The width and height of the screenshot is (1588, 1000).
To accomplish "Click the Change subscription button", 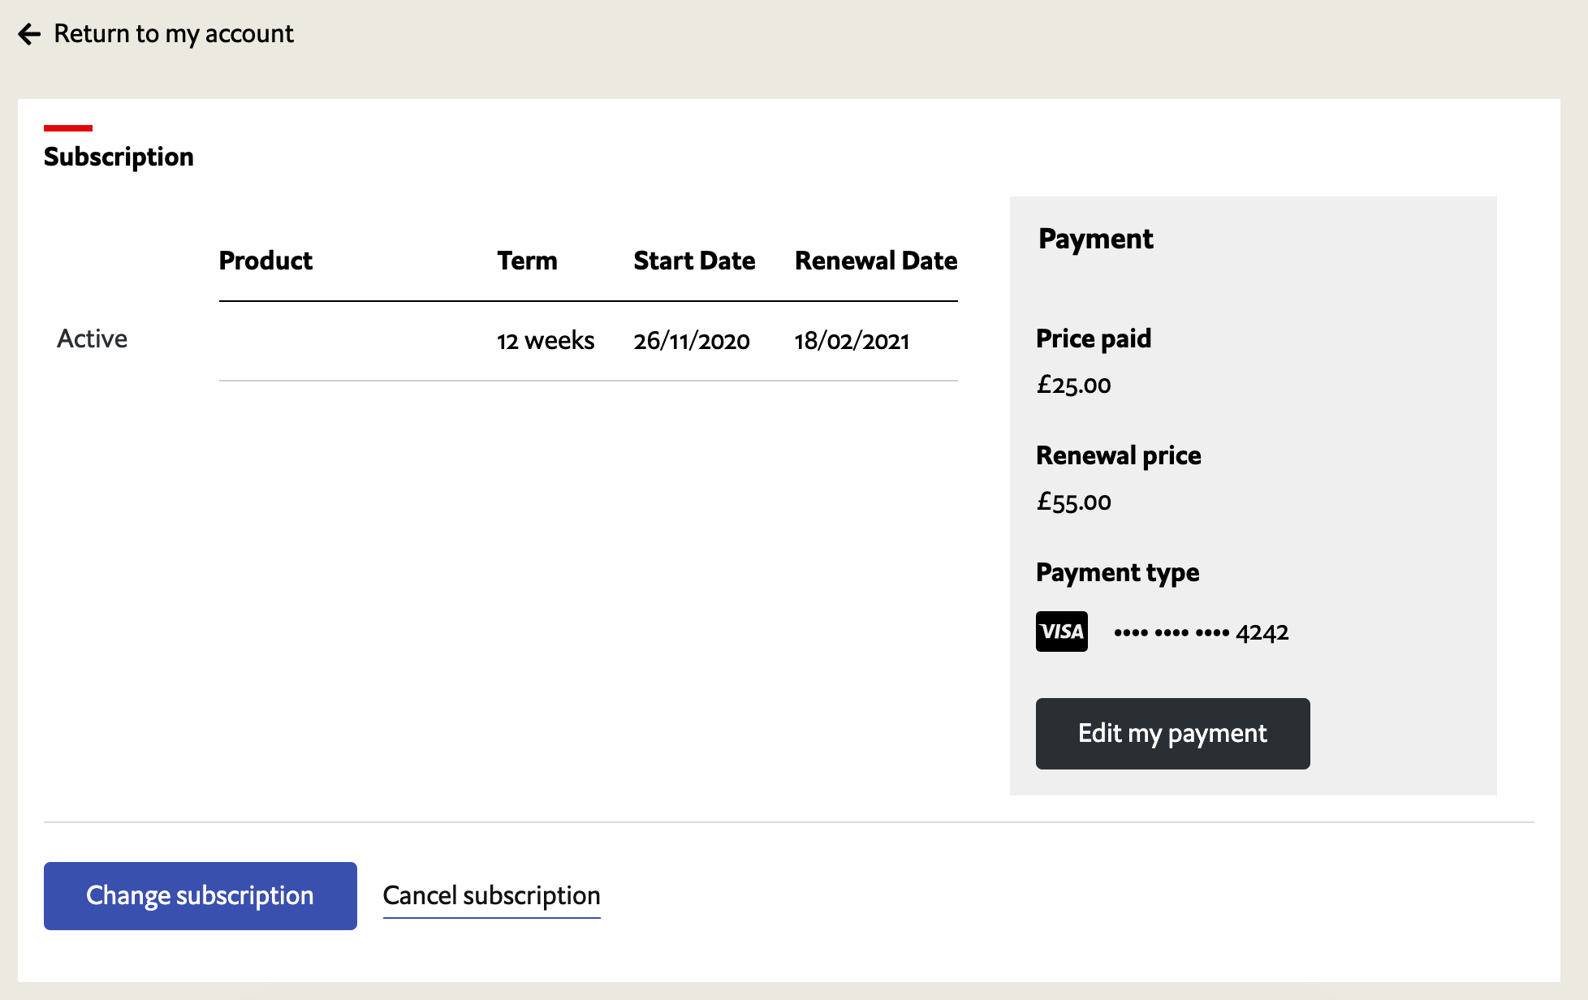I will (201, 895).
